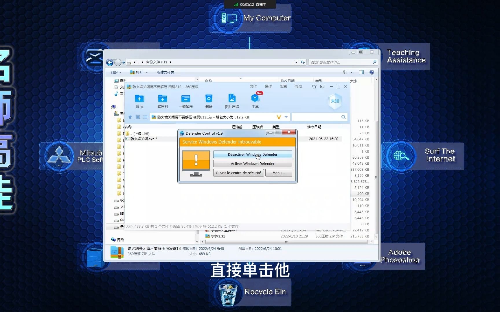The image size is (500, 312).
Task: Open Surf The Internet desktop shortcut
Action: click(x=422, y=156)
